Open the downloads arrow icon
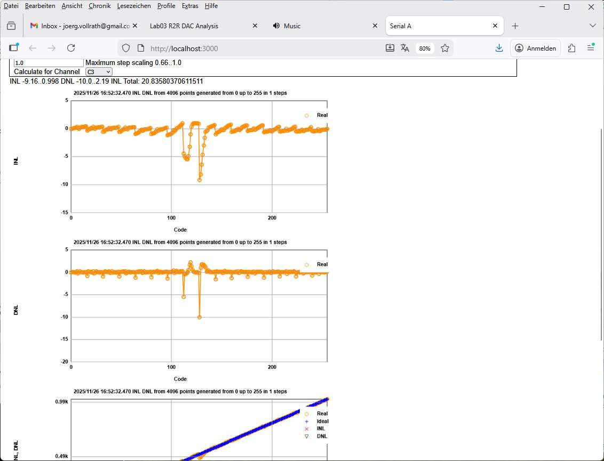Screen dimensions: 604x461 click(499, 48)
